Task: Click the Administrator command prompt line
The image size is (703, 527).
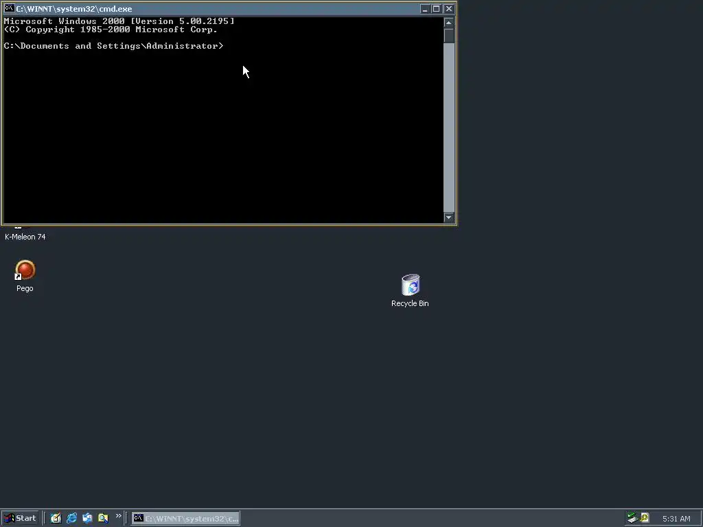Action: pos(113,46)
